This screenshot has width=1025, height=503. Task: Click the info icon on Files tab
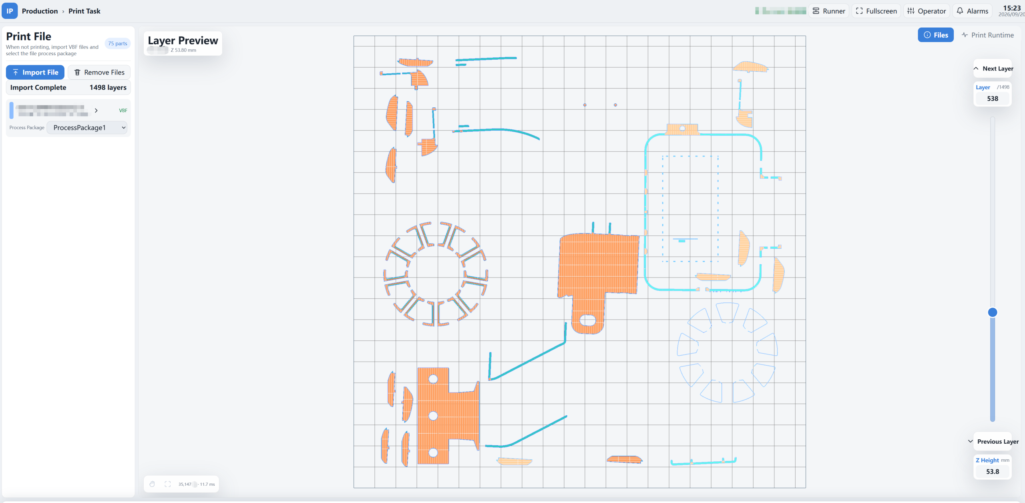927,35
